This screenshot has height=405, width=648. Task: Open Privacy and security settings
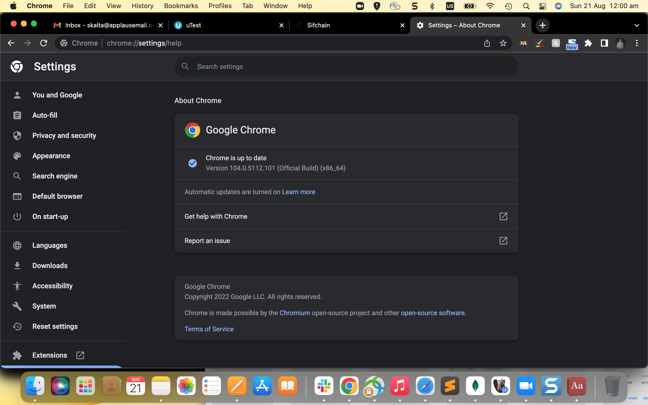pyautogui.click(x=64, y=135)
